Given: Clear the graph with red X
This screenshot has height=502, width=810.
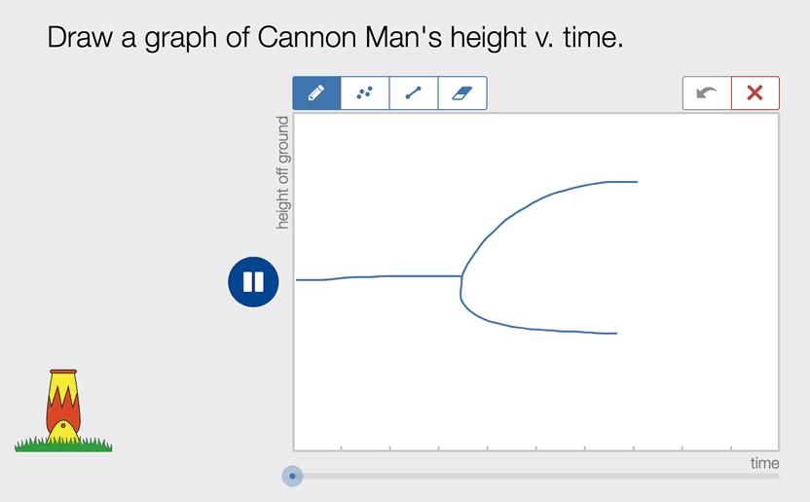Looking at the screenshot, I should pyautogui.click(x=755, y=93).
